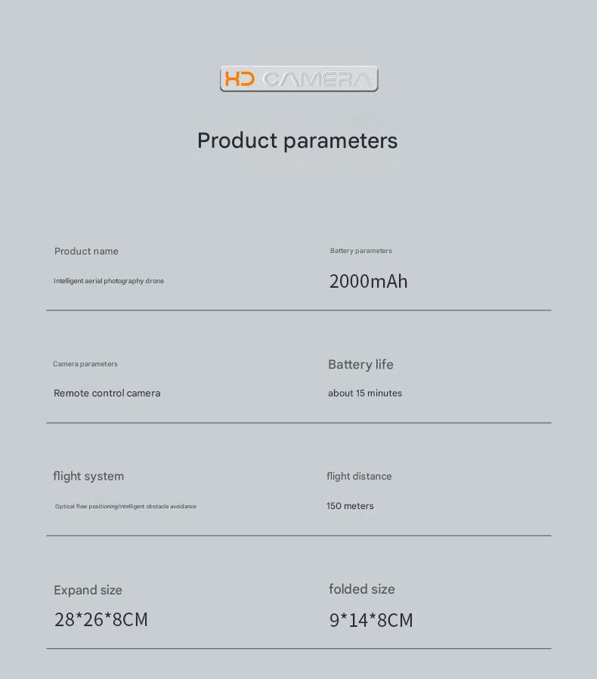
Task: Select the 150 meters value
Action: click(350, 506)
